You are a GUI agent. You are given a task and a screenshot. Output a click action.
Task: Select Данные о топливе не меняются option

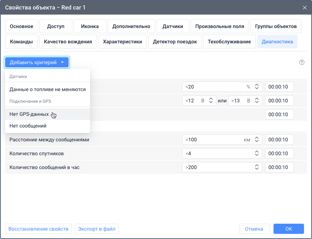[48, 89]
